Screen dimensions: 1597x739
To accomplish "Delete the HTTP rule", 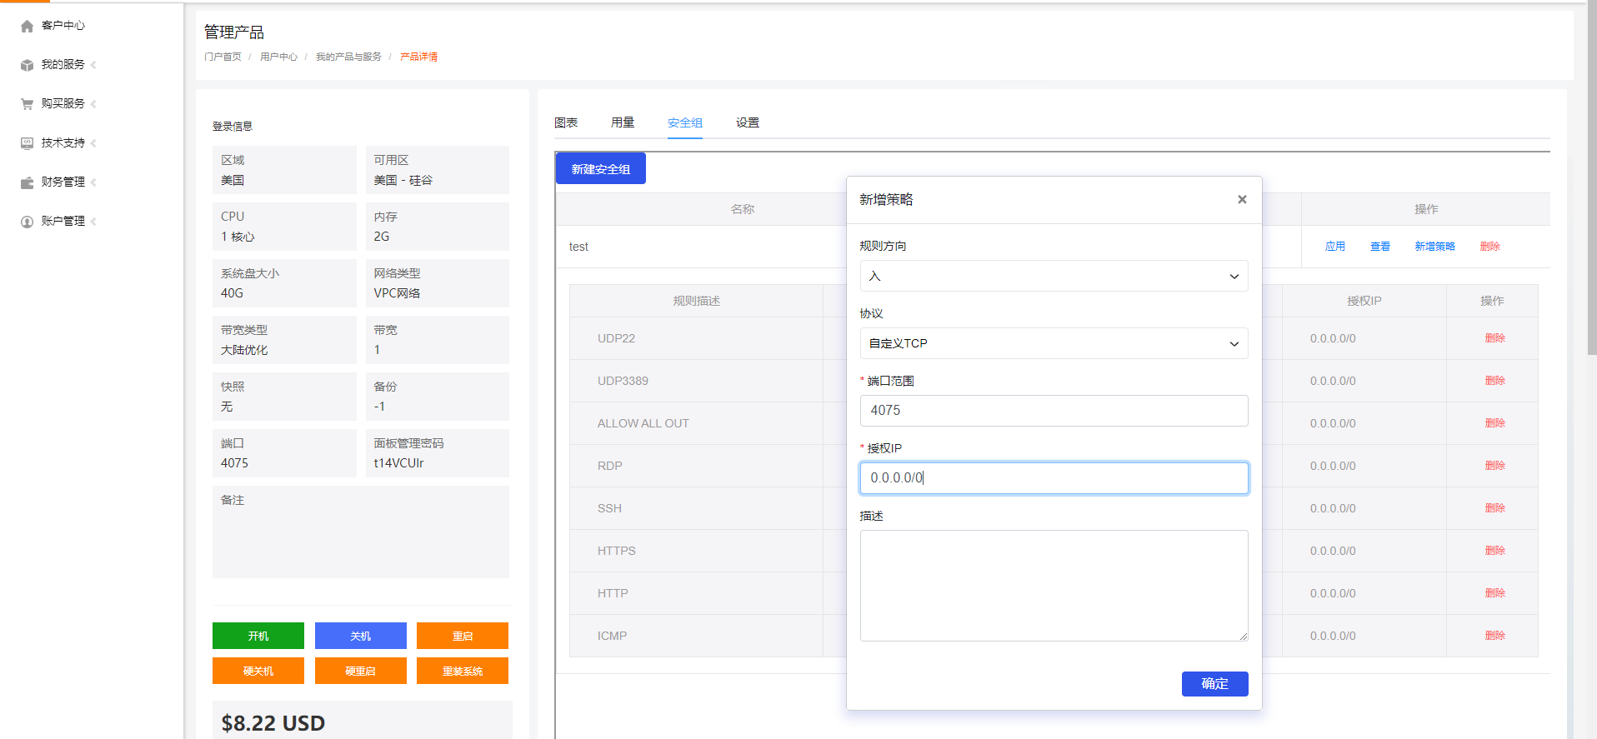I will pos(1495,593).
